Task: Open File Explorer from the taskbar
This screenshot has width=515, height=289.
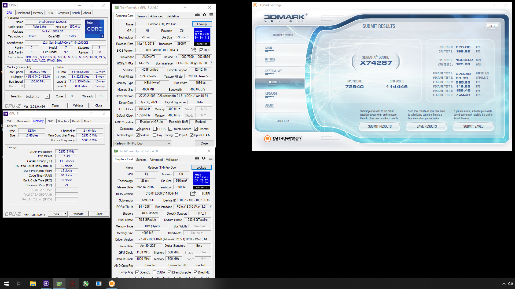Action: [33, 284]
